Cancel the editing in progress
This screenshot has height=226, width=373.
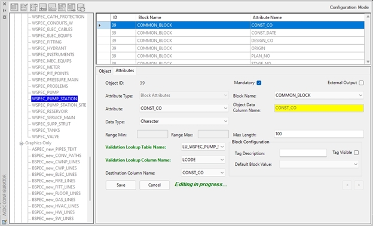pyautogui.click(x=154, y=185)
